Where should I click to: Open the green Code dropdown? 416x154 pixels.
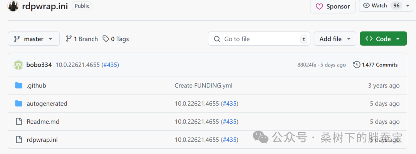[383, 39]
